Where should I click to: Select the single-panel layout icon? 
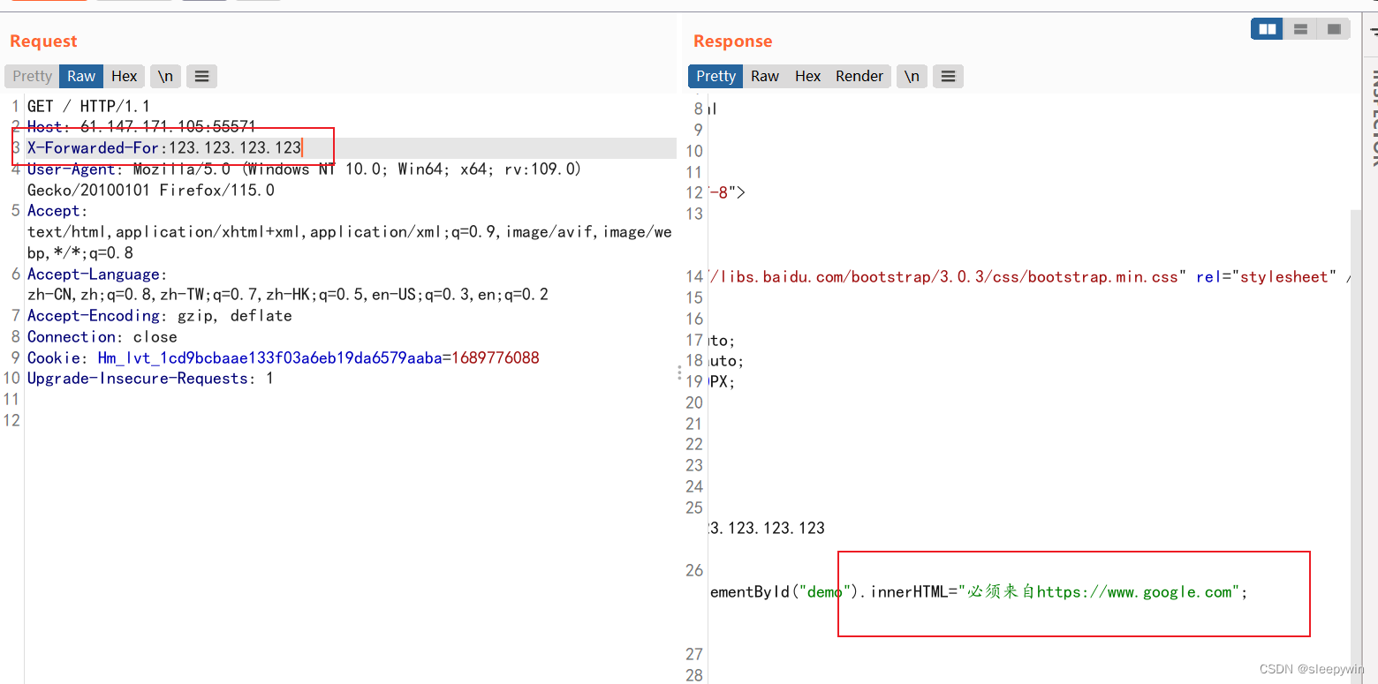coord(1333,28)
